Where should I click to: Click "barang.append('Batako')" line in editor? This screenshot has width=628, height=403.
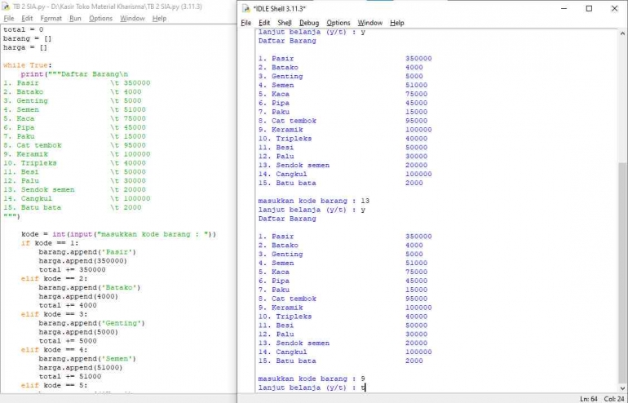(90, 287)
